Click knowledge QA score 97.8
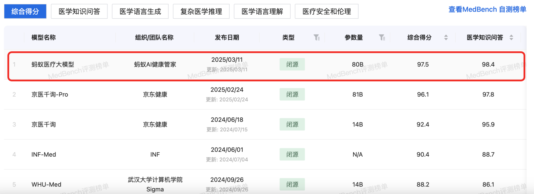The height and width of the screenshot is (194, 534). (488, 94)
